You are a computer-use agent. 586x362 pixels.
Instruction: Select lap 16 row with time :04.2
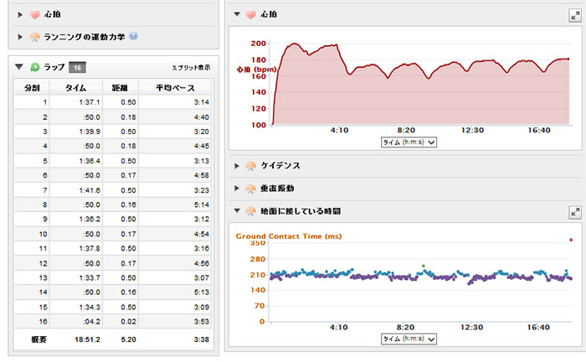112,322
